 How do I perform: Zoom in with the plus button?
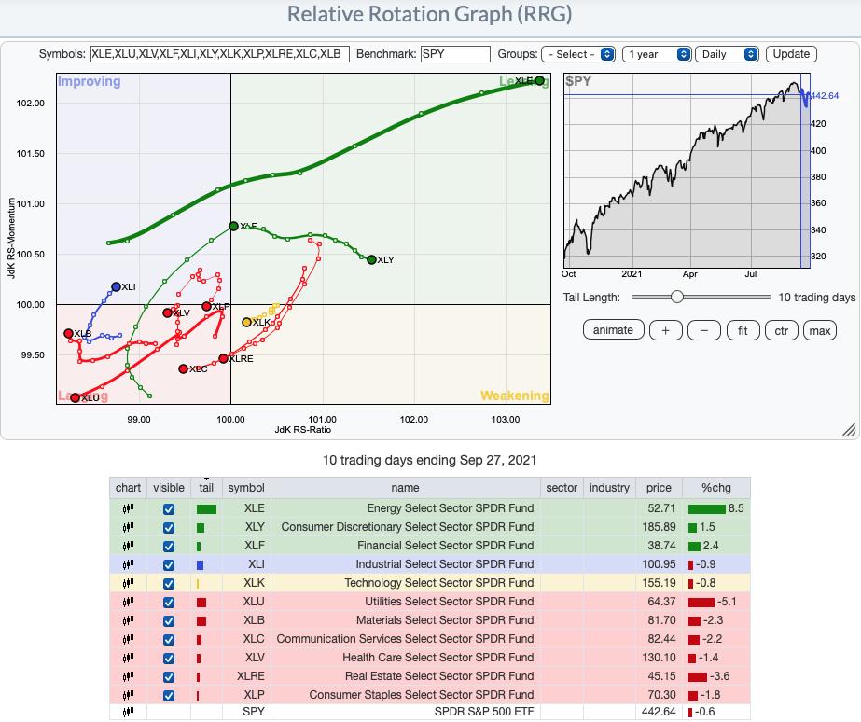665,330
